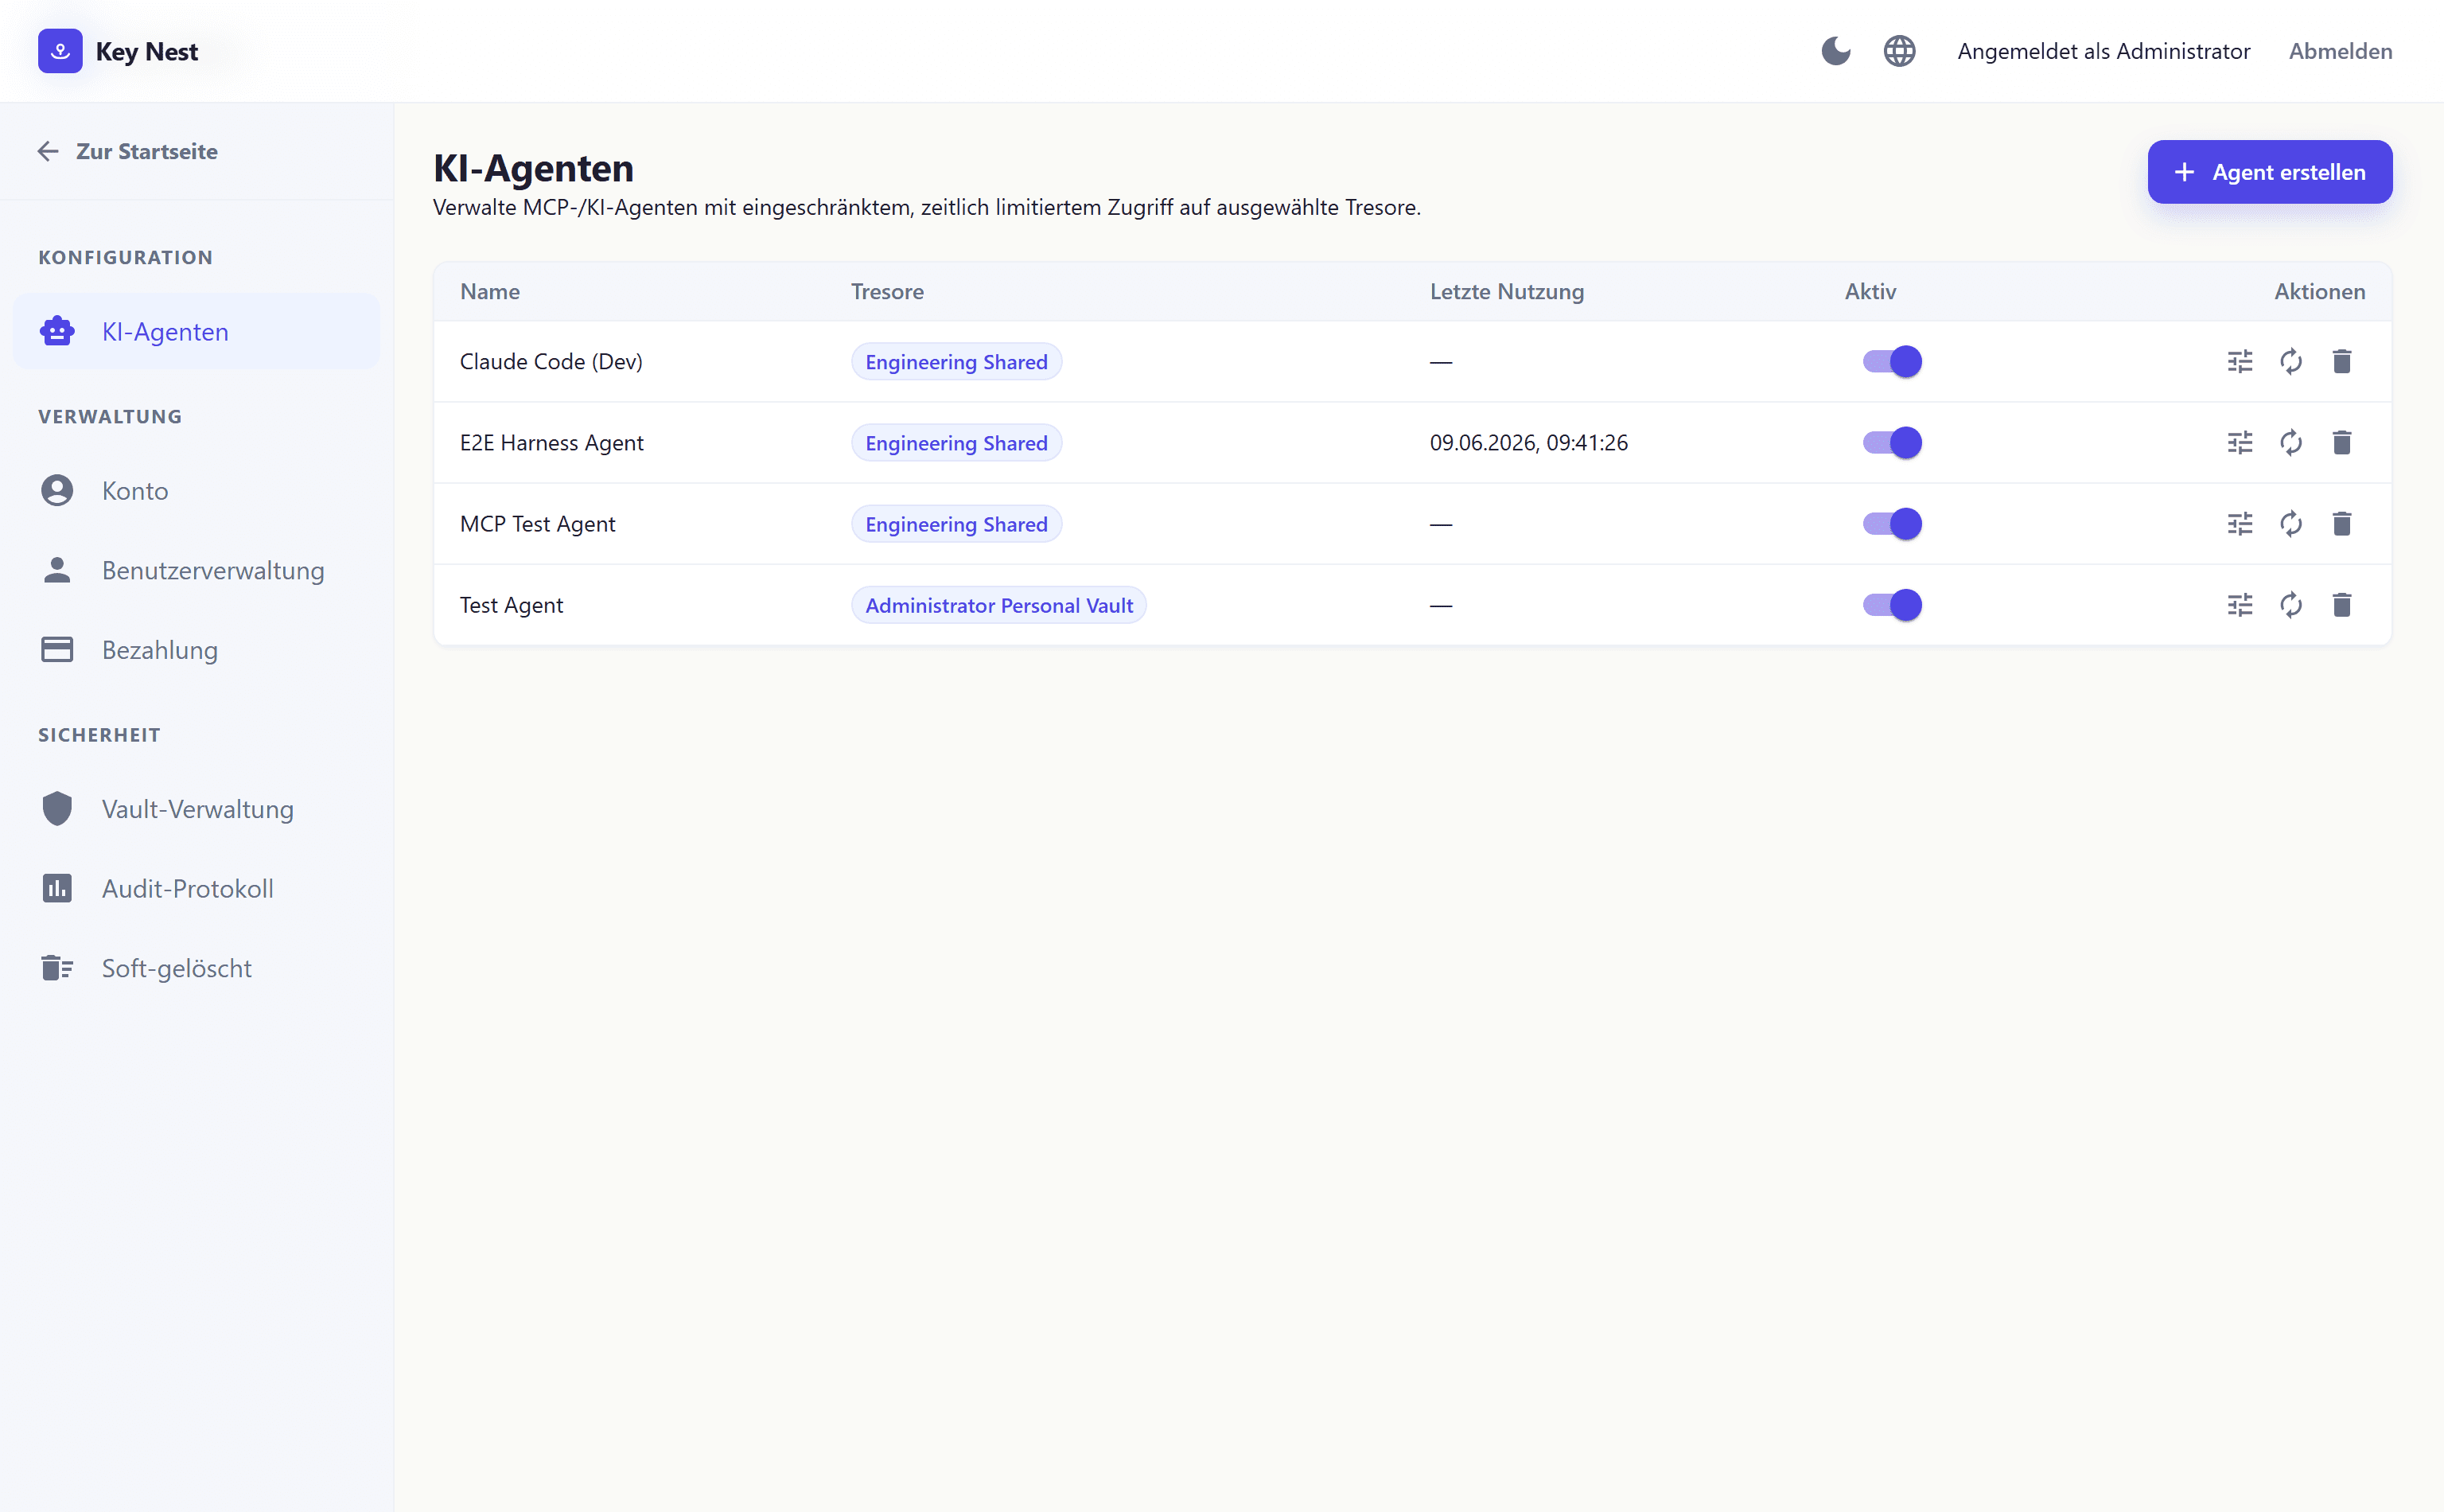Deactivate the Test Agent toggle
Viewport: 2444px width, 1512px height.
(1891, 604)
